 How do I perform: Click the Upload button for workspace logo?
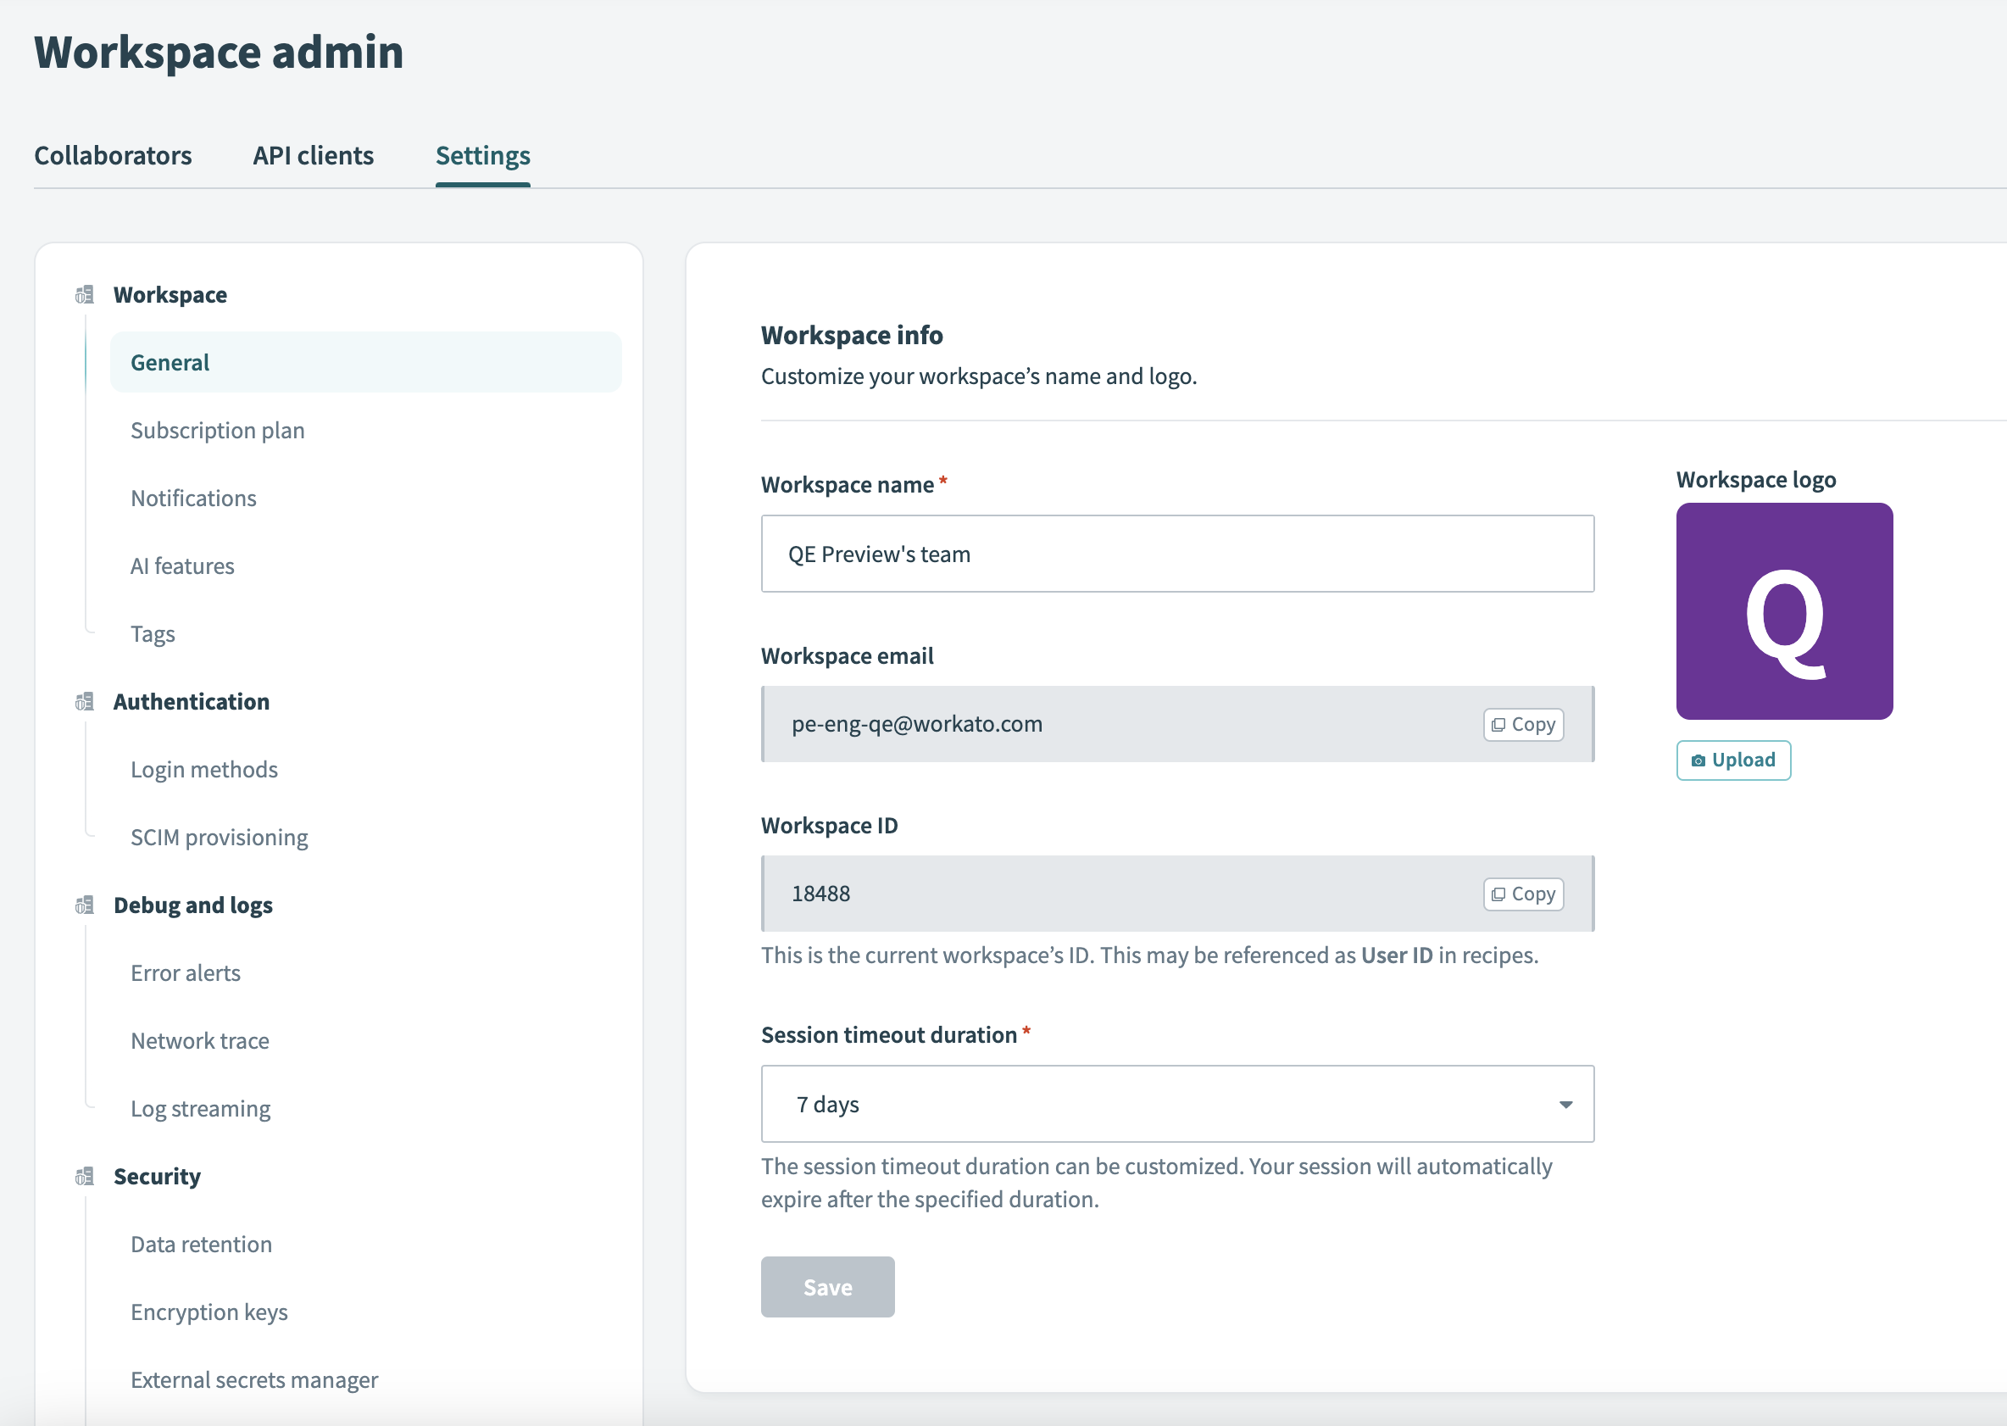click(1732, 760)
